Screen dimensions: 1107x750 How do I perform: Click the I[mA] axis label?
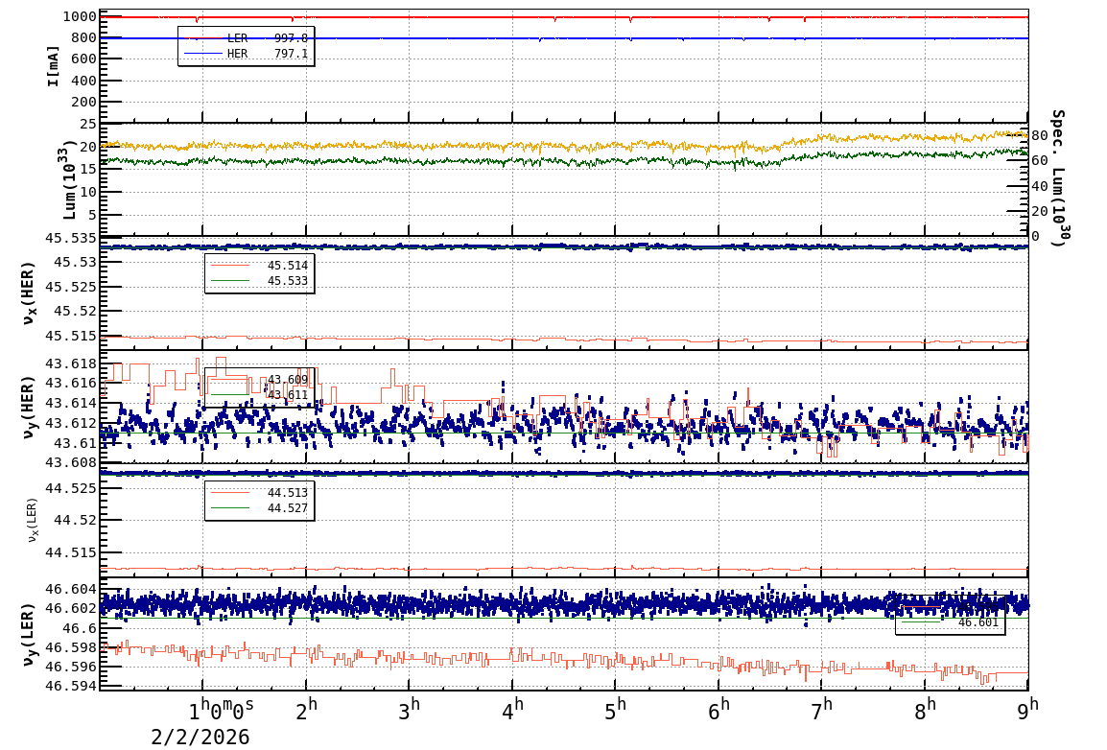click(x=53, y=66)
